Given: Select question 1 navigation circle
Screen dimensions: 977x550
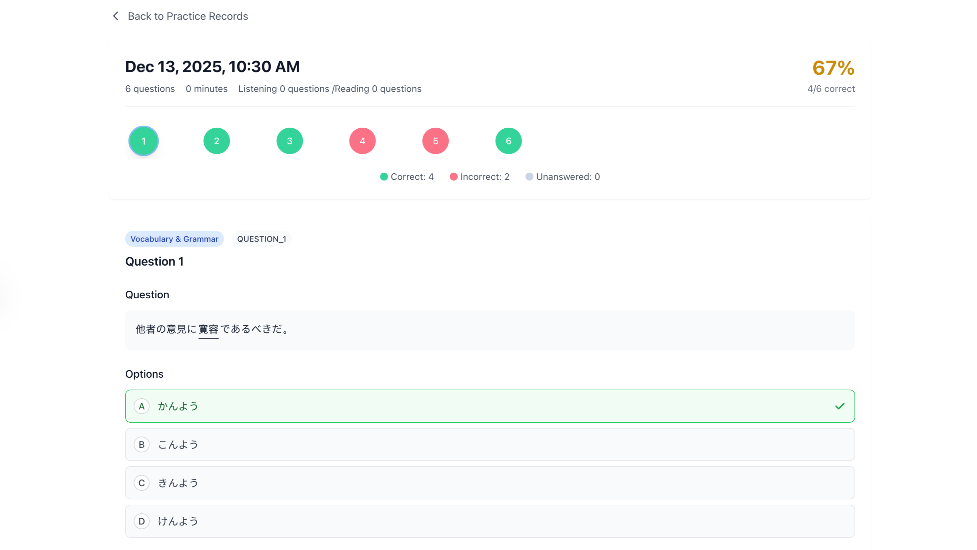Looking at the screenshot, I should pyautogui.click(x=143, y=141).
